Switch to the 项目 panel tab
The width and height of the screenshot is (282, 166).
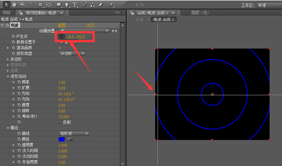click(x=6, y=13)
